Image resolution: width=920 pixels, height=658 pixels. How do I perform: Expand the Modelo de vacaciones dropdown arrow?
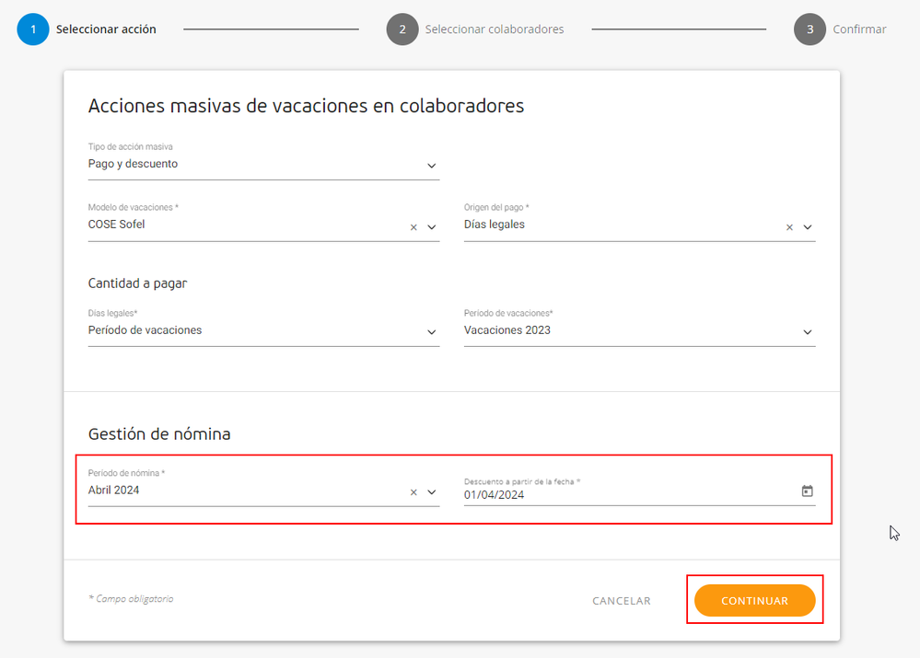pos(432,227)
